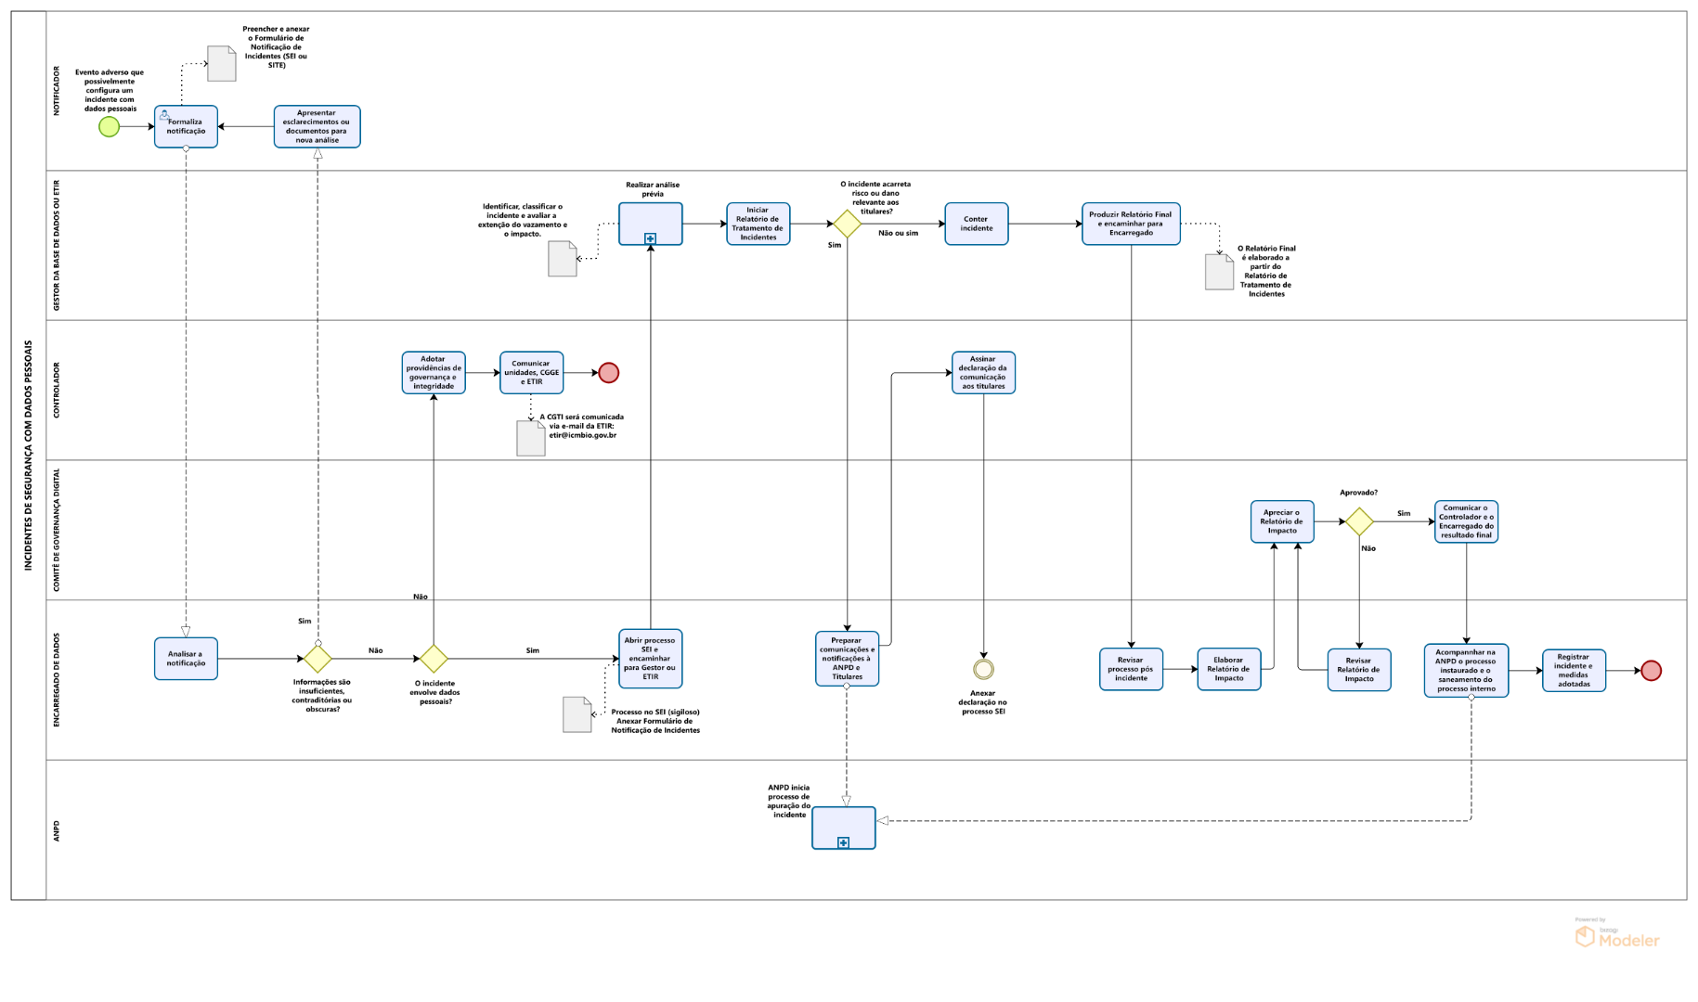
Task: Click the Produzir Relatório Final task box
Action: 1131,224
